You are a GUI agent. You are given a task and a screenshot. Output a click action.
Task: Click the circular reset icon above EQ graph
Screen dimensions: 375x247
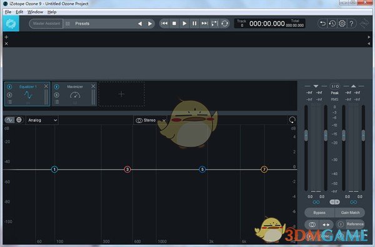tap(292, 120)
